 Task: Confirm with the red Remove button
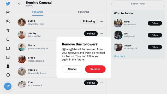[95, 69]
